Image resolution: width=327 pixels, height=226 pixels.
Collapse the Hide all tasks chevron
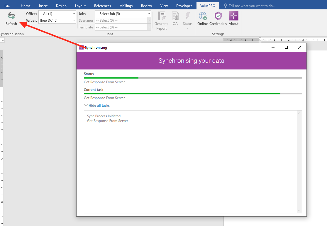(x=86, y=106)
